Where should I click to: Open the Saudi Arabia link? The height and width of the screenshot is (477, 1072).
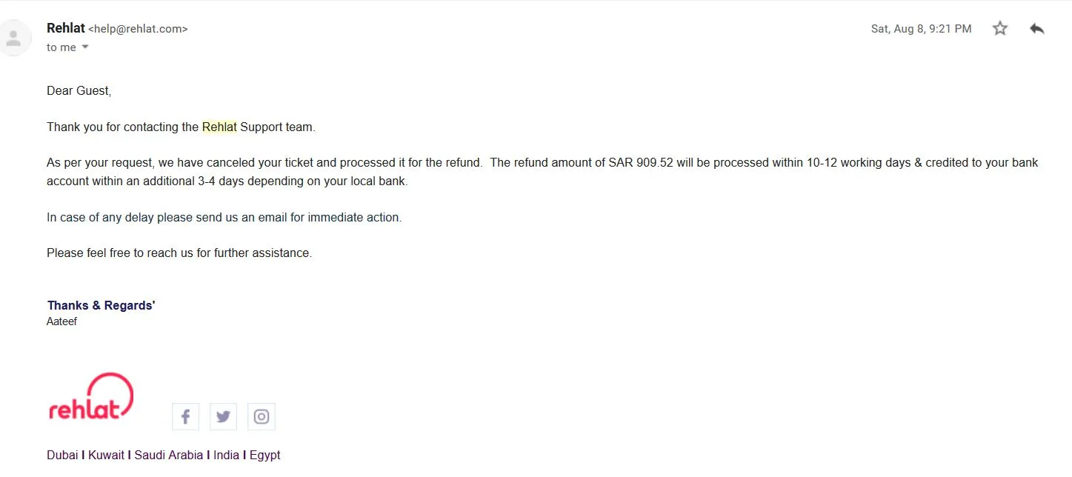coord(168,455)
